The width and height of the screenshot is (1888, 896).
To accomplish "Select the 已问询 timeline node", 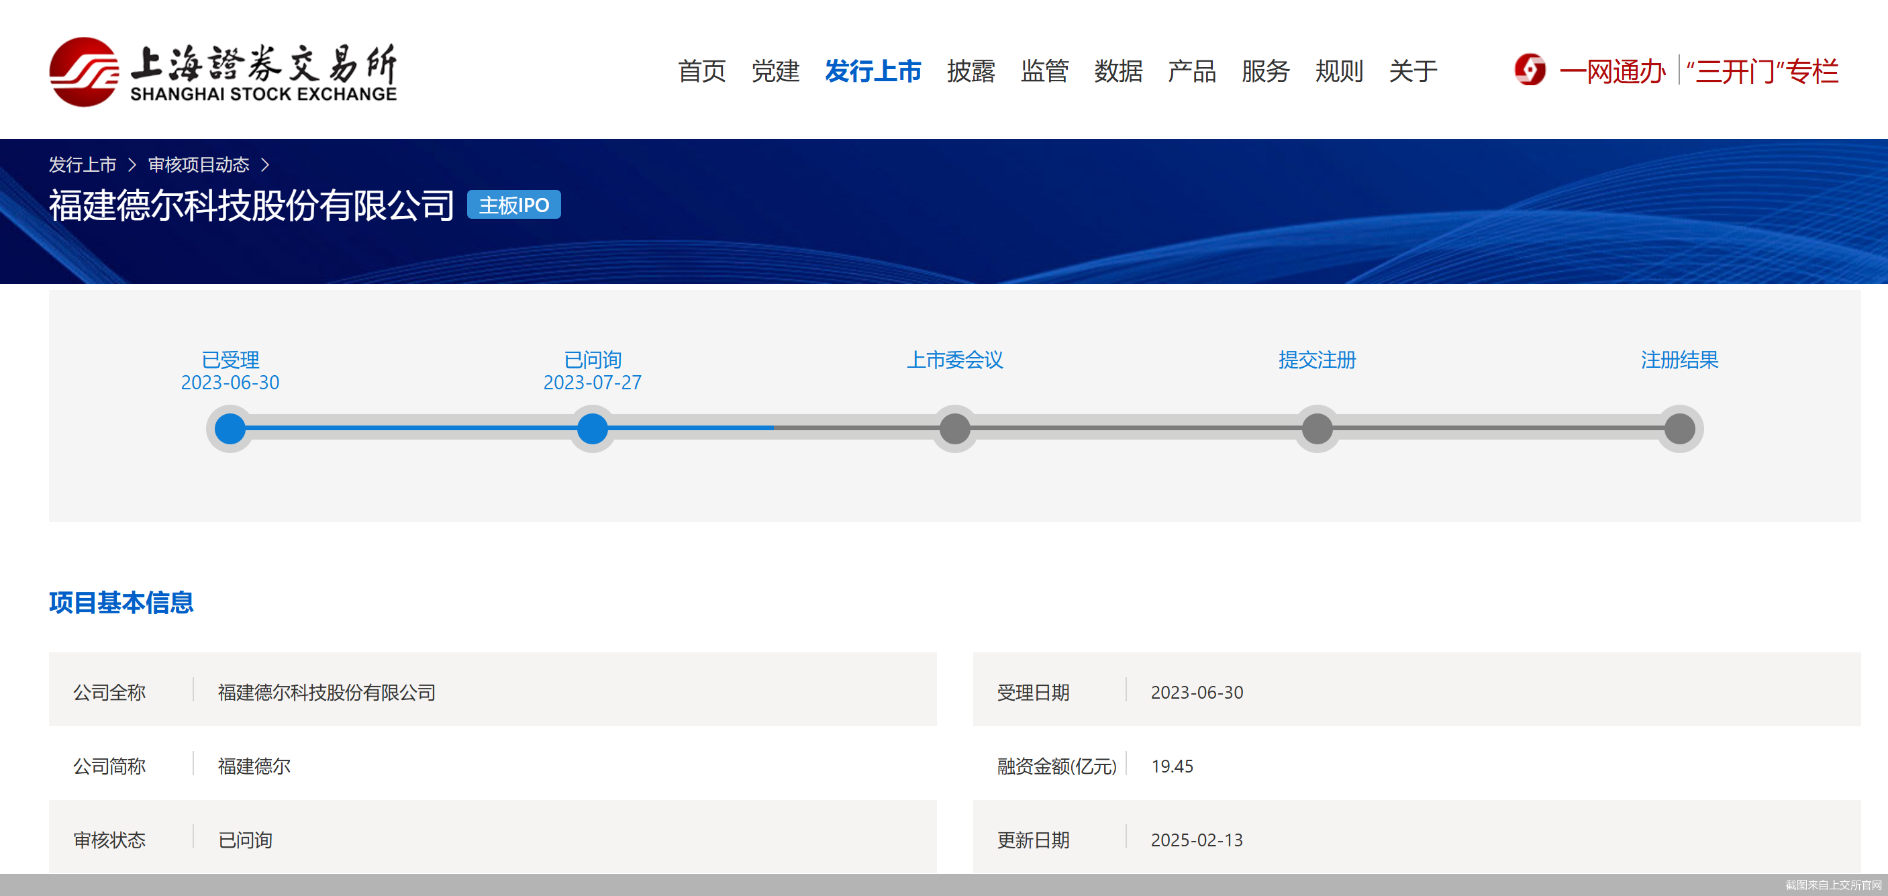I will (592, 429).
